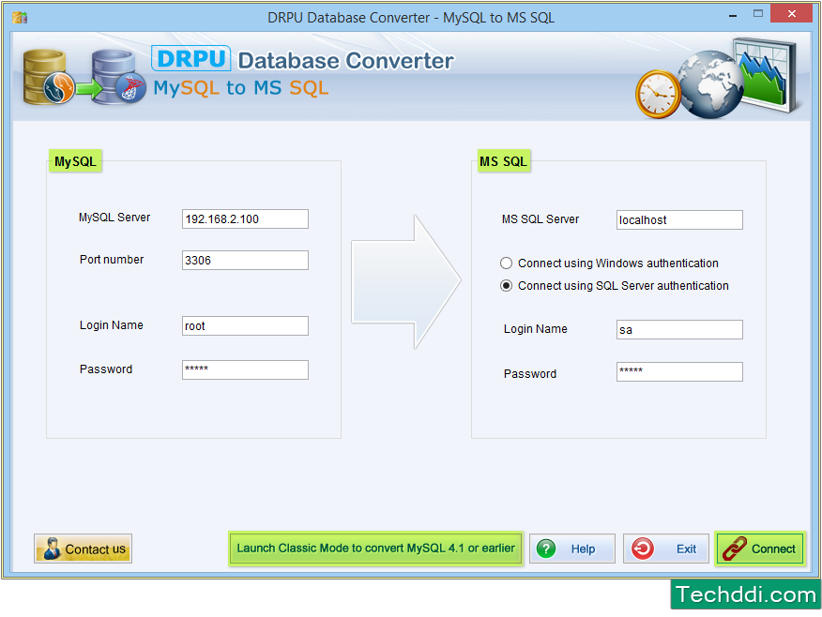Click the green question mark Help icon
Image resolution: width=822 pixels, height=617 pixels.
(546, 549)
